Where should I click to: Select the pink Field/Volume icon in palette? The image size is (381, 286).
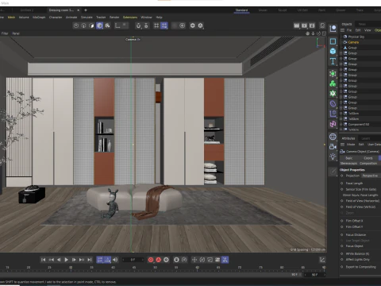pyautogui.click(x=333, y=124)
